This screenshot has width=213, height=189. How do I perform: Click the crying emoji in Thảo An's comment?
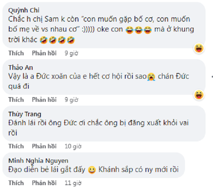151,76
